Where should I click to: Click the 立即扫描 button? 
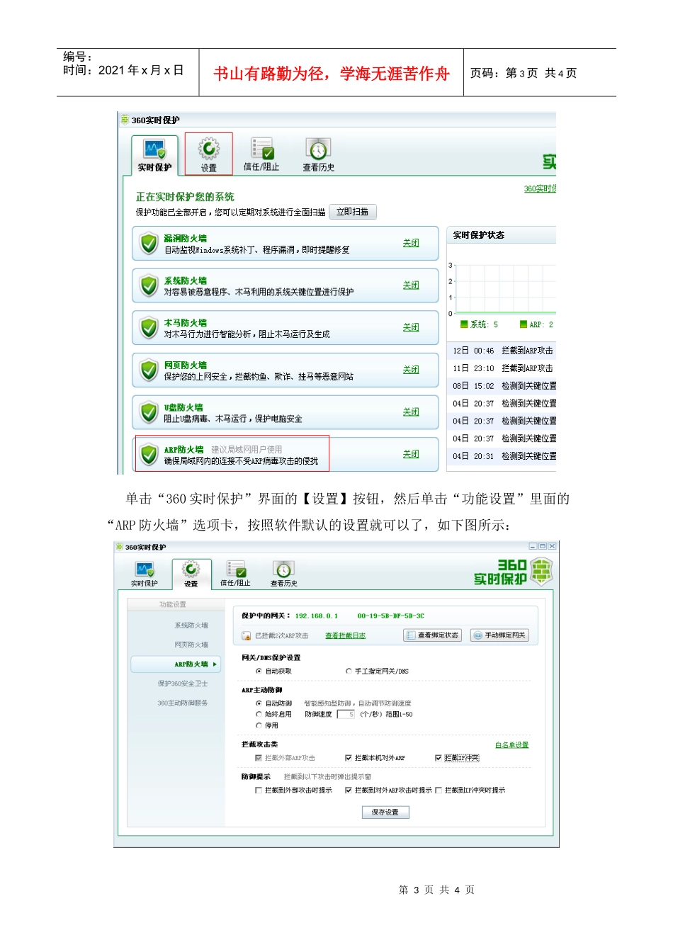coord(353,212)
